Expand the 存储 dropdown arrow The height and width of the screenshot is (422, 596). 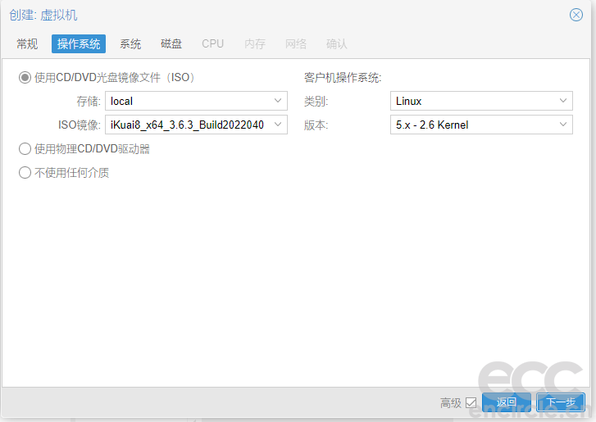tap(278, 101)
